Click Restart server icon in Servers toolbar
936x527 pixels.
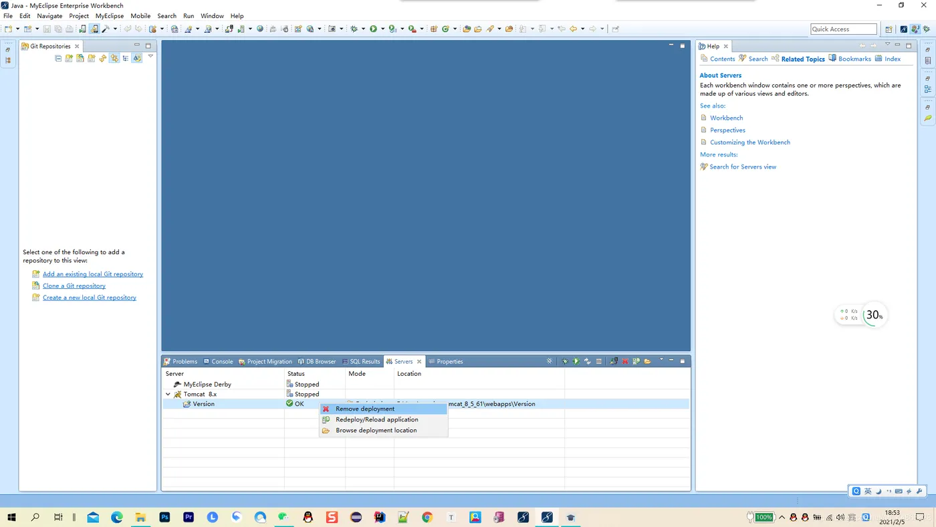587,361
